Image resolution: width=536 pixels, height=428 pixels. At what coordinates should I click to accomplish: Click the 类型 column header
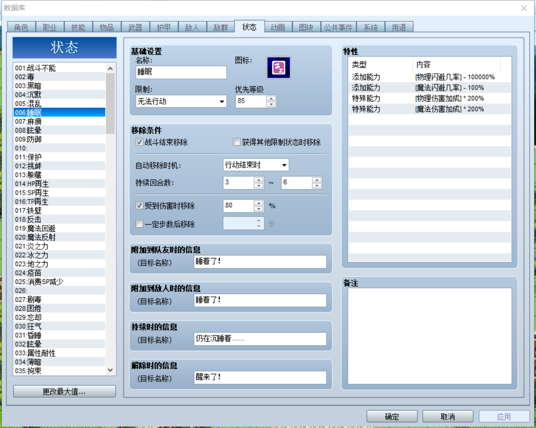click(x=381, y=64)
